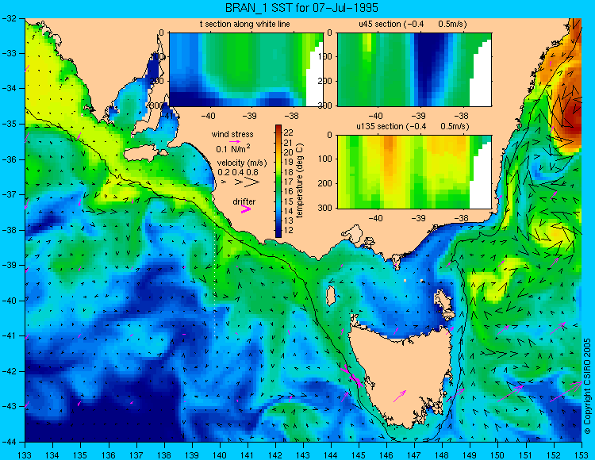
Task: Select the 't section along white line' label
Action: tap(245, 24)
